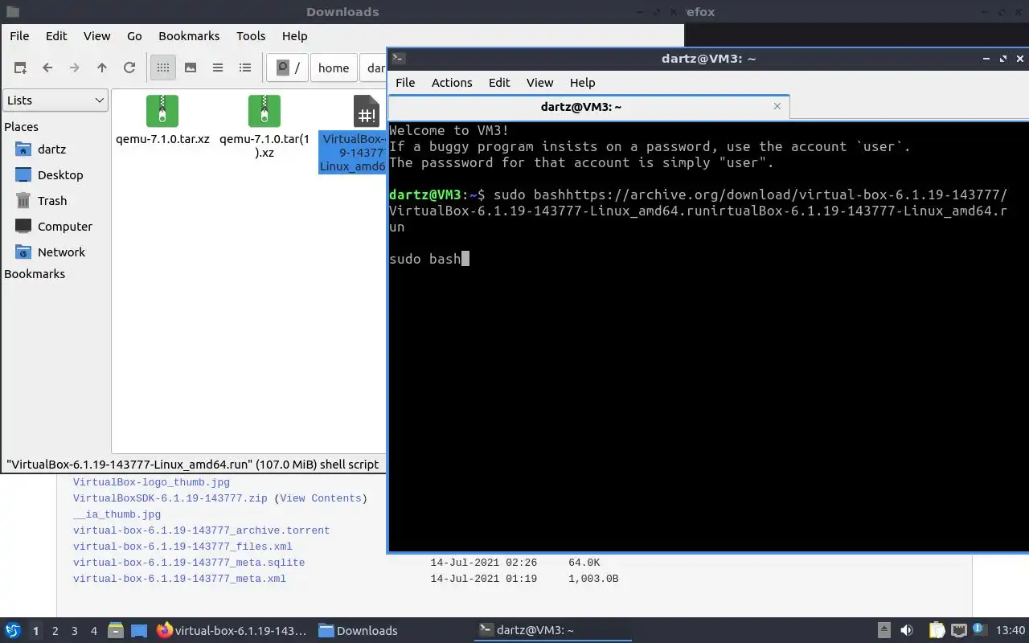Open the terminal Actions menu
The image size is (1029, 643).
(452, 83)
